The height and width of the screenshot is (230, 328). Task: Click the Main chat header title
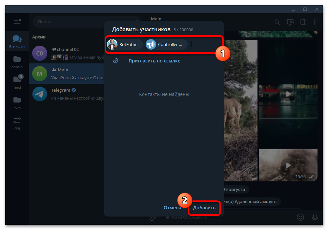156,19
